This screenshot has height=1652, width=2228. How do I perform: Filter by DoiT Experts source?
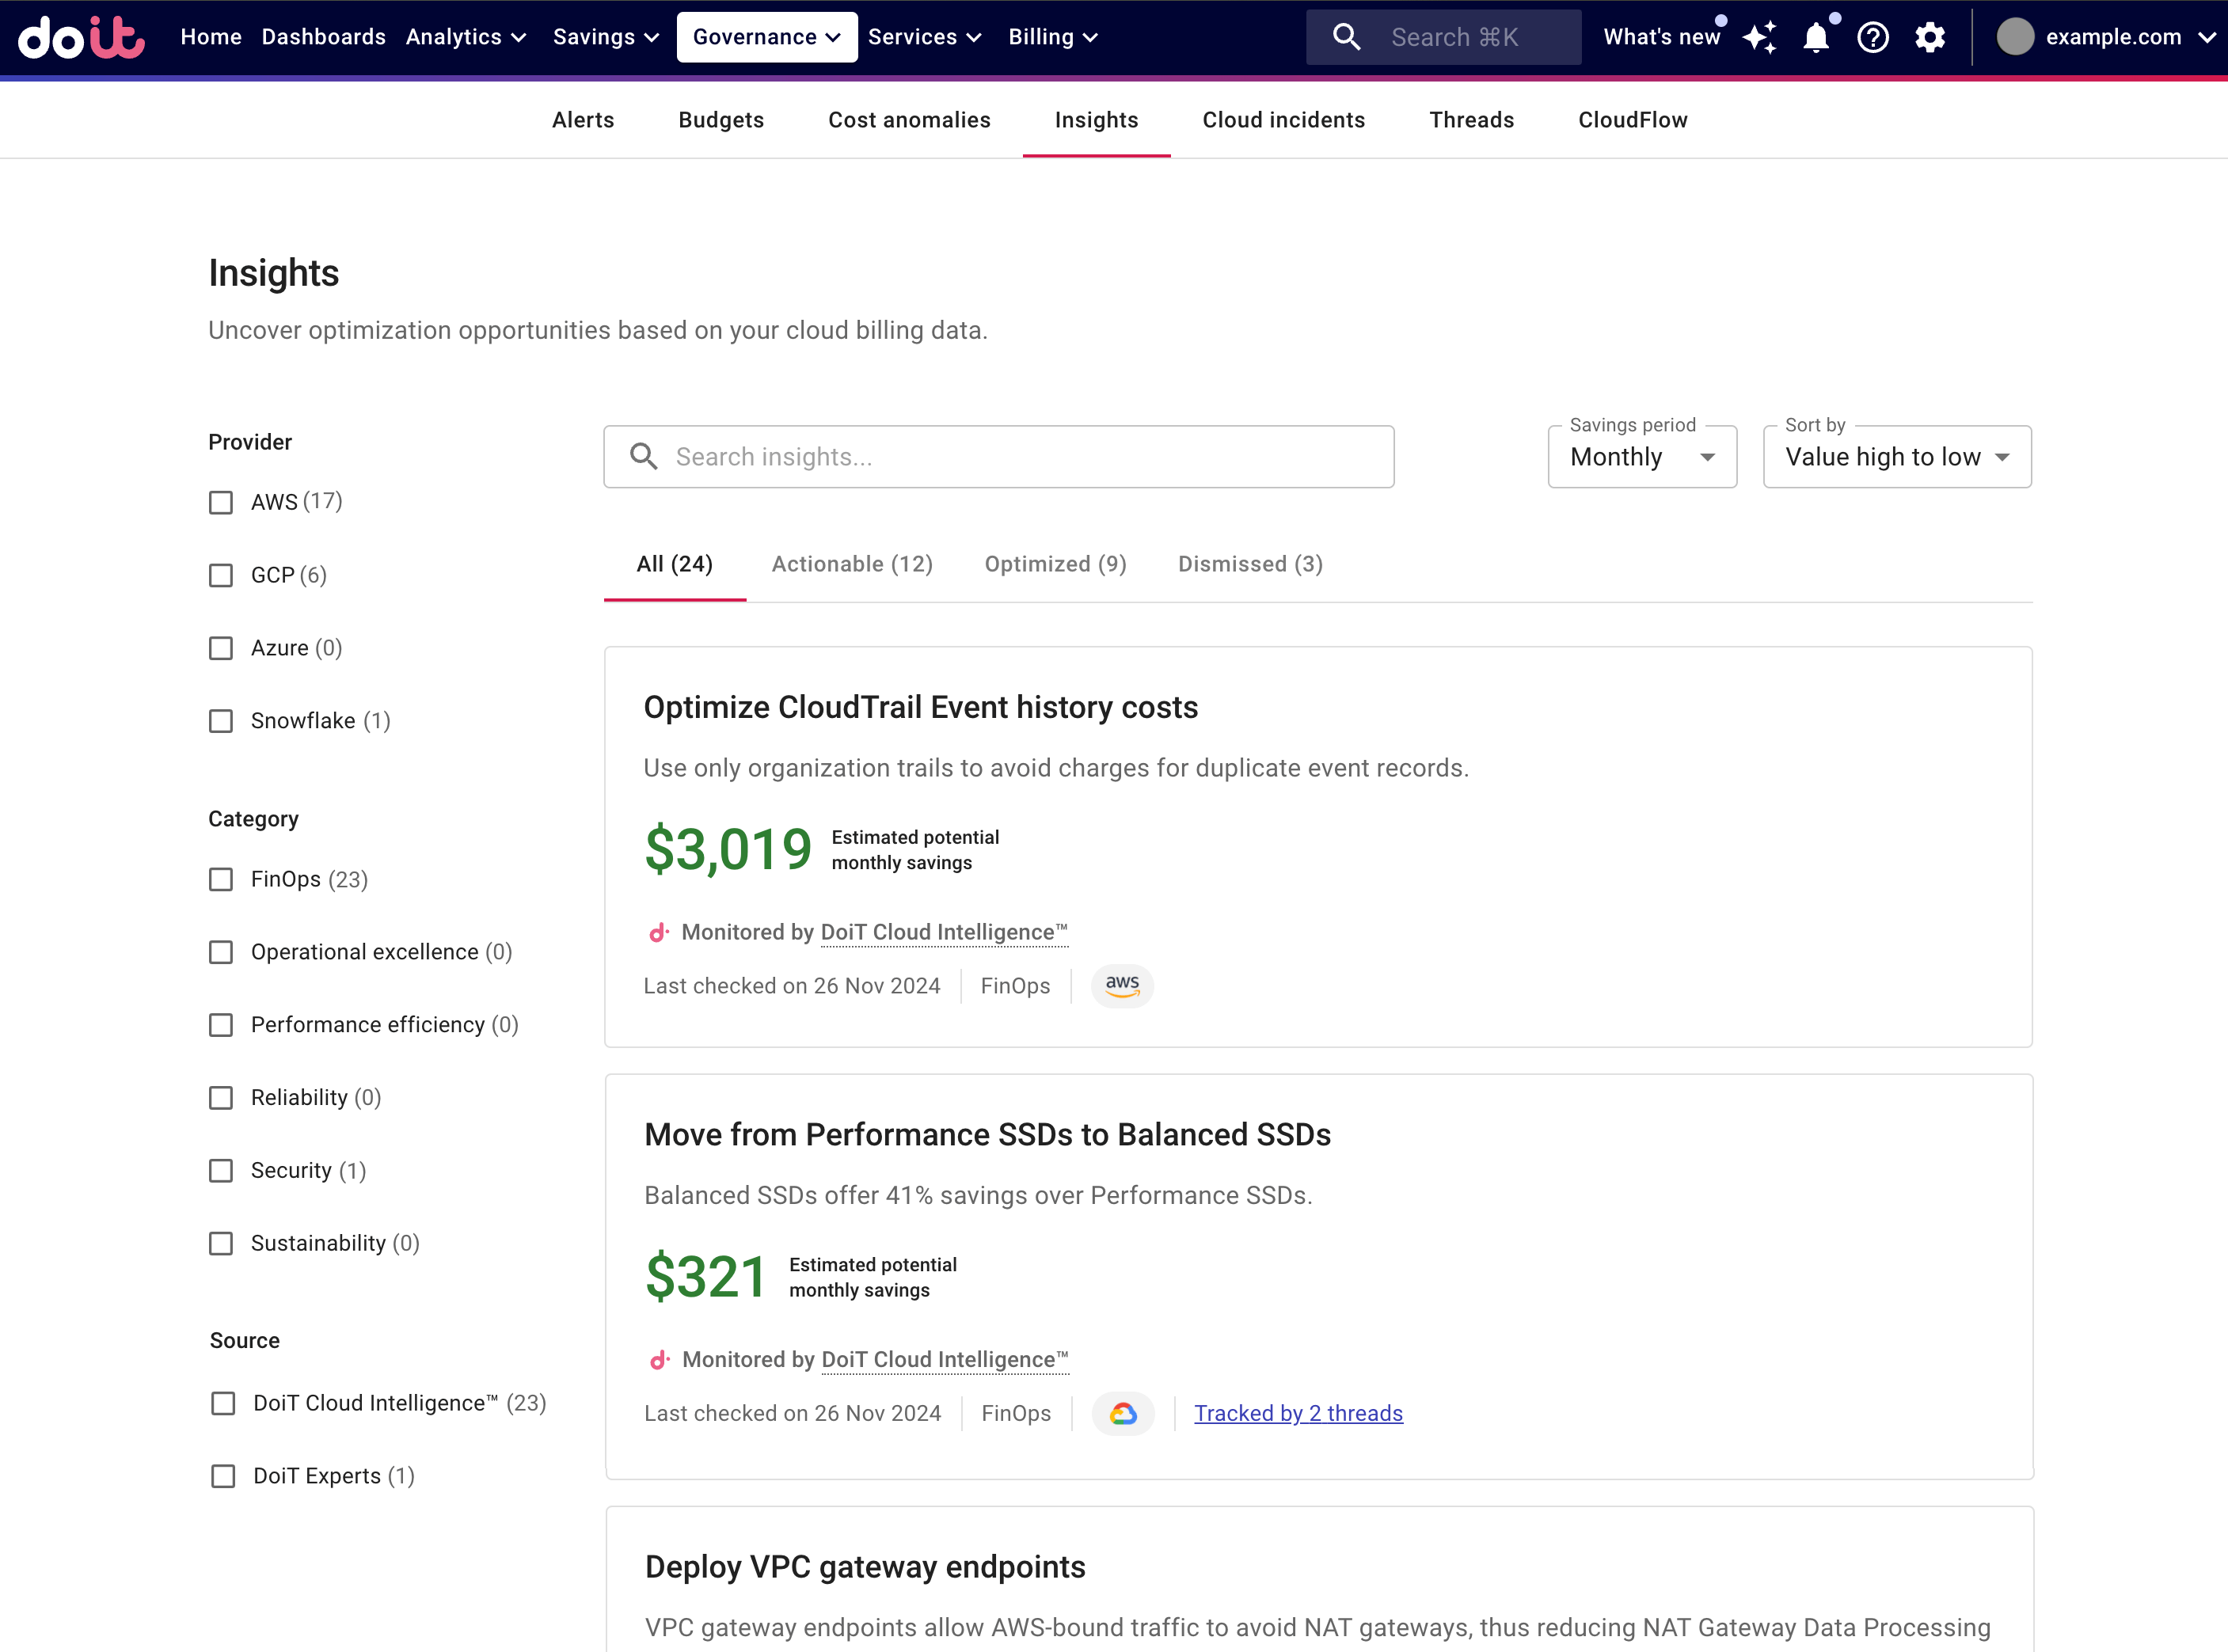[223, 1476]
